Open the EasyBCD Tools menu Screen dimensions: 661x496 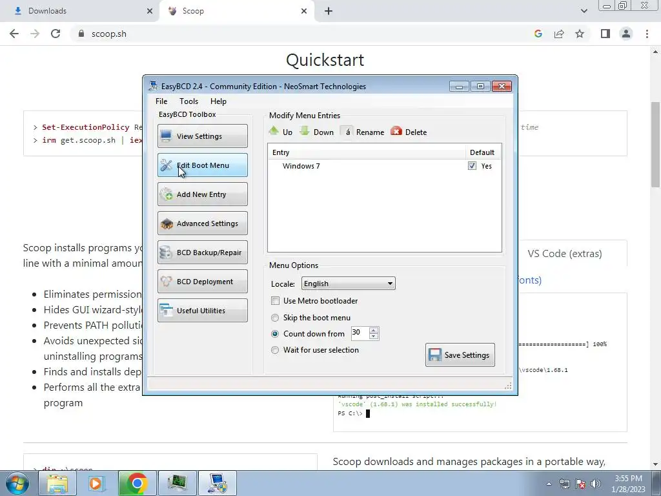click(188, 101)
